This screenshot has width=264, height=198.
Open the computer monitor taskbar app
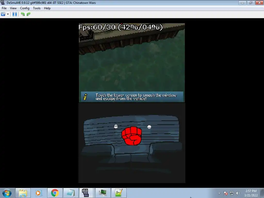103,193
